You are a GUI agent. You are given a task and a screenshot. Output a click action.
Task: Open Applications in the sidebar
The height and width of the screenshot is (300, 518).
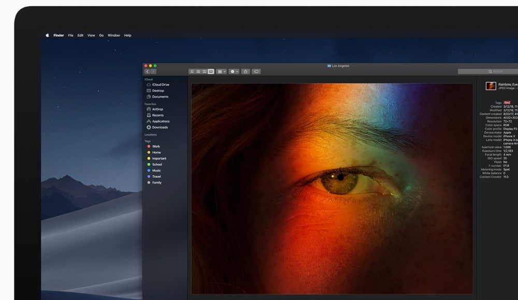coord(158,122)
